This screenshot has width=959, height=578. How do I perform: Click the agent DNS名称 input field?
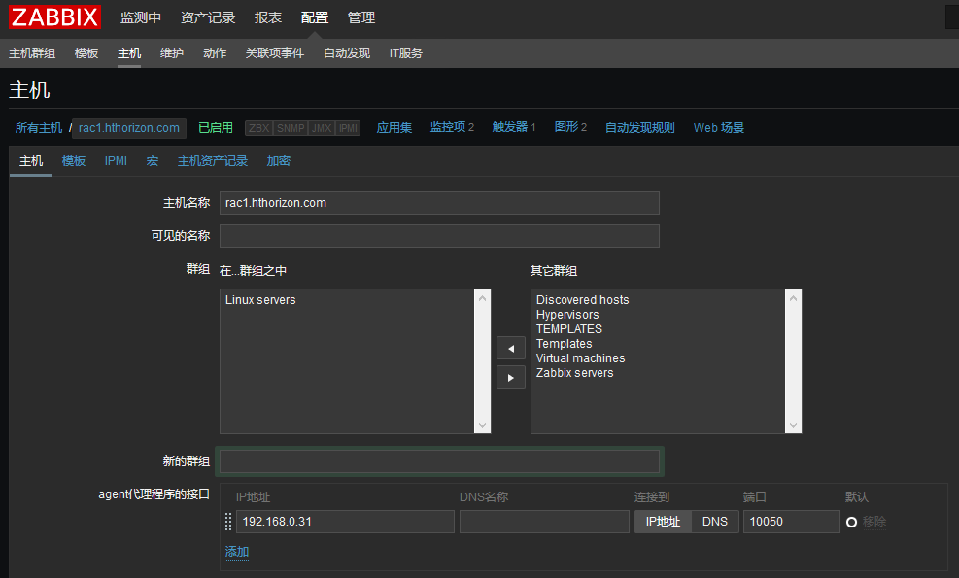click(544, 522)
